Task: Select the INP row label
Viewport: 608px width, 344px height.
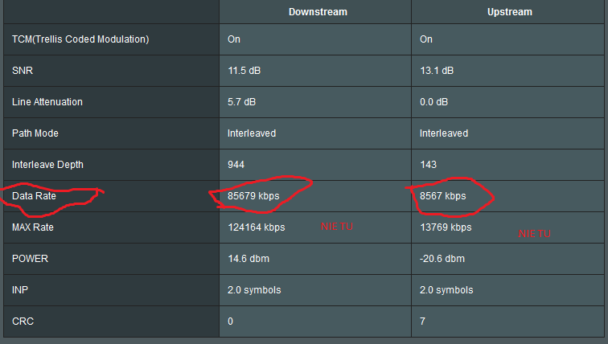Action: click(x=20, y=290)
